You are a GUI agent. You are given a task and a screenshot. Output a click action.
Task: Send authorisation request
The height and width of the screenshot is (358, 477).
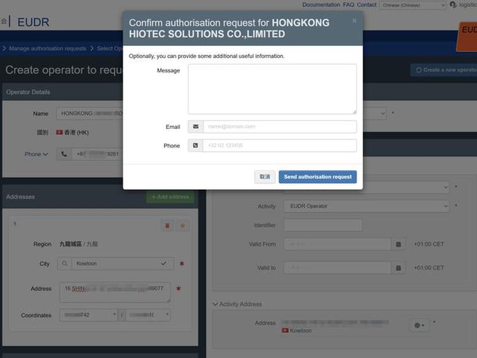(318, 177)
